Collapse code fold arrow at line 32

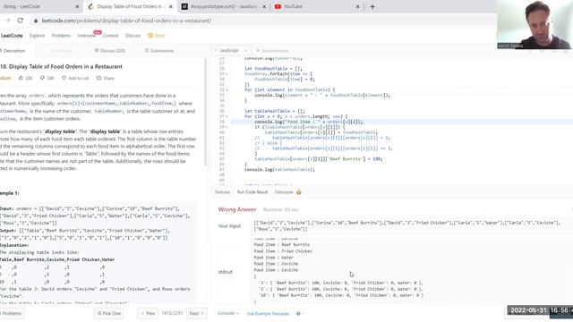tap(227, 89)
